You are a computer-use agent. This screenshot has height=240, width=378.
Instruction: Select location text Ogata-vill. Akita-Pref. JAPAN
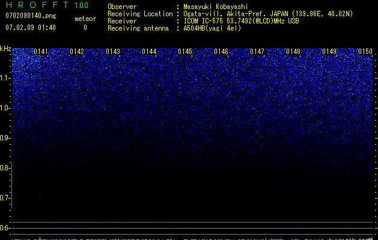pyautogui.click(x=235, y=14)
